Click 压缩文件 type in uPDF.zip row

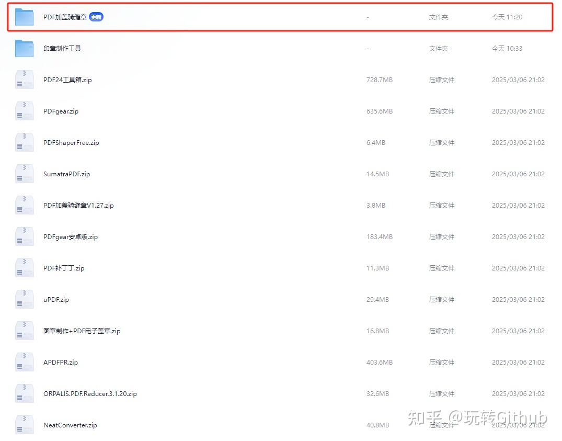coord(442,299)
